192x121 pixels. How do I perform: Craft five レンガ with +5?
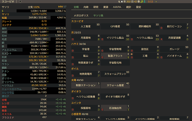(x=60, y=103)
